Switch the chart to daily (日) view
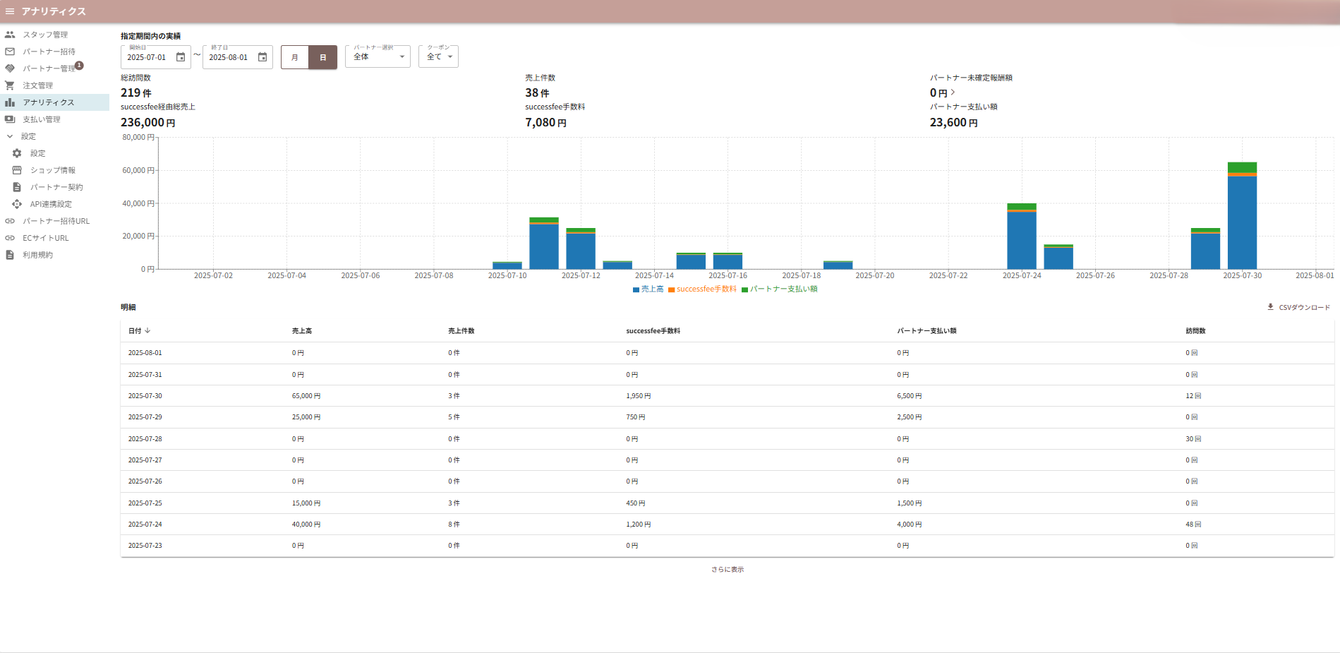This screenshot has height=653, width=1340. pyautogui.click(x=322, y=57)
